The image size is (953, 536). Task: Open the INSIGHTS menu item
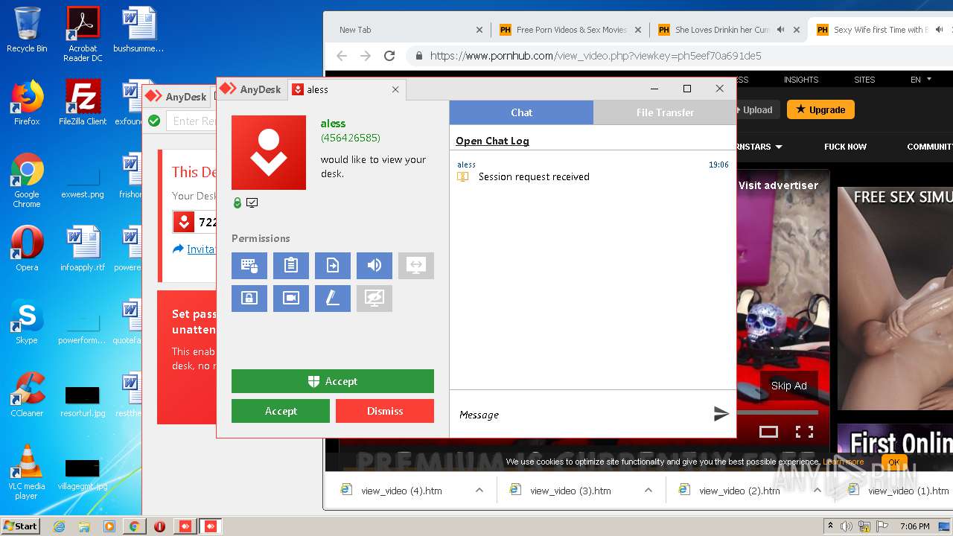[x=801, y=80]
